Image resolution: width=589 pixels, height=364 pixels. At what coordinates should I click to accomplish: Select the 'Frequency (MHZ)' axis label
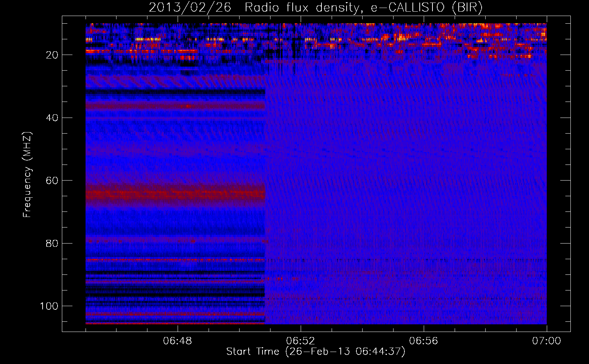(x=27, y=175)
